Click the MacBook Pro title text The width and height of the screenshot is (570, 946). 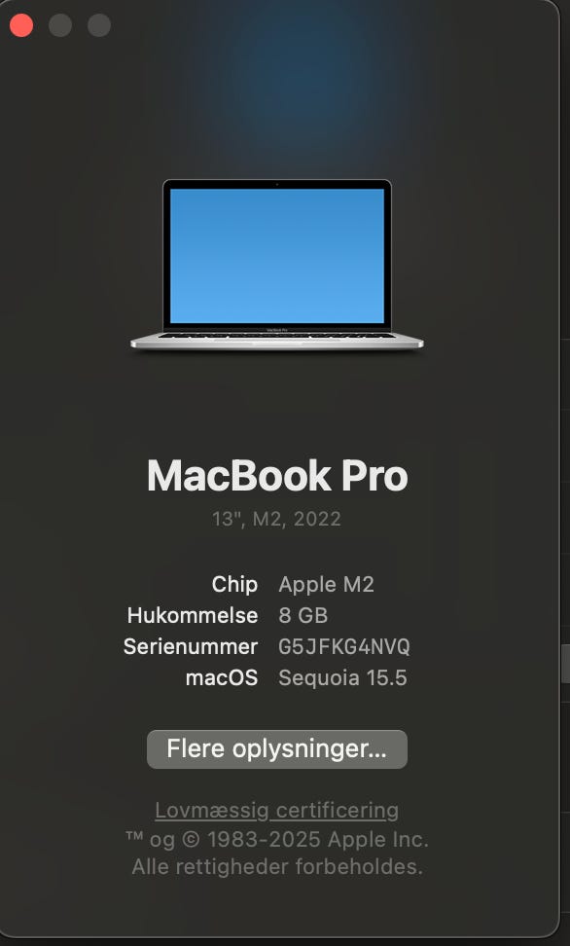pos(277,476)
